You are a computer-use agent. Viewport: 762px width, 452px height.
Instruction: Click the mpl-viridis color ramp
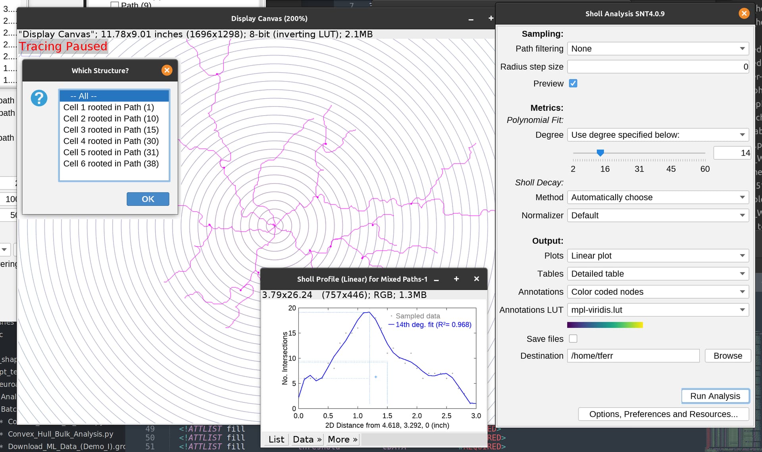click(605, 325)
